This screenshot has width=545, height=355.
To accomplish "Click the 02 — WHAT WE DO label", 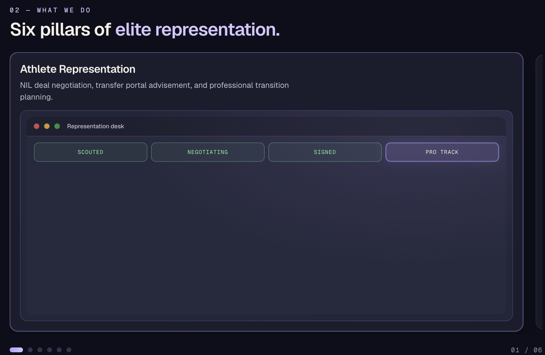I will click(x=50, y=10).
